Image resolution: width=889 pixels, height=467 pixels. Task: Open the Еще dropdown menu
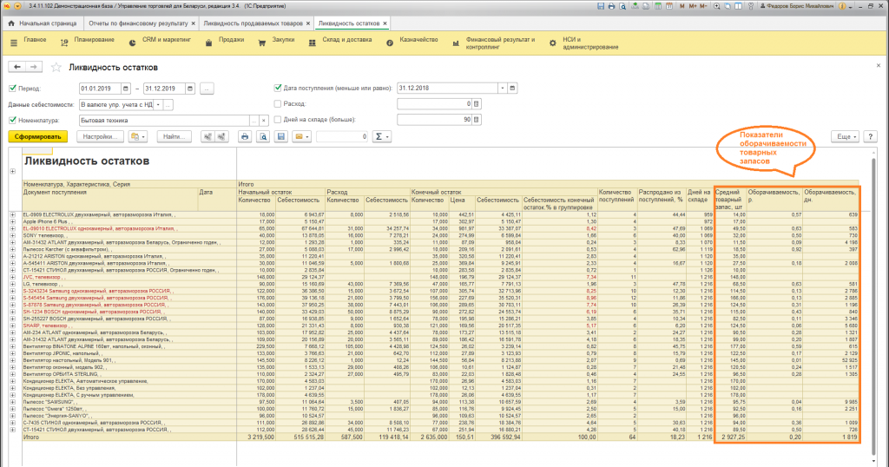[x=844, y=136]
